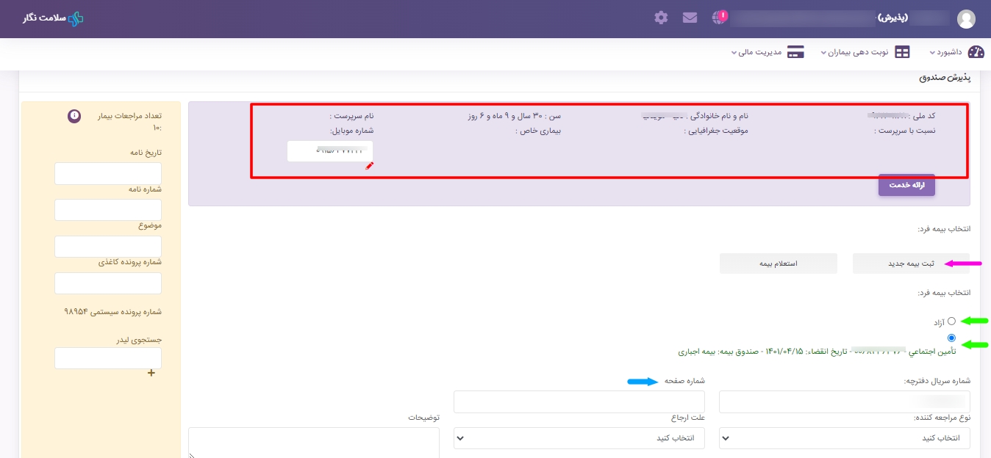Click the شماره صفحه input field

(579, 401)
